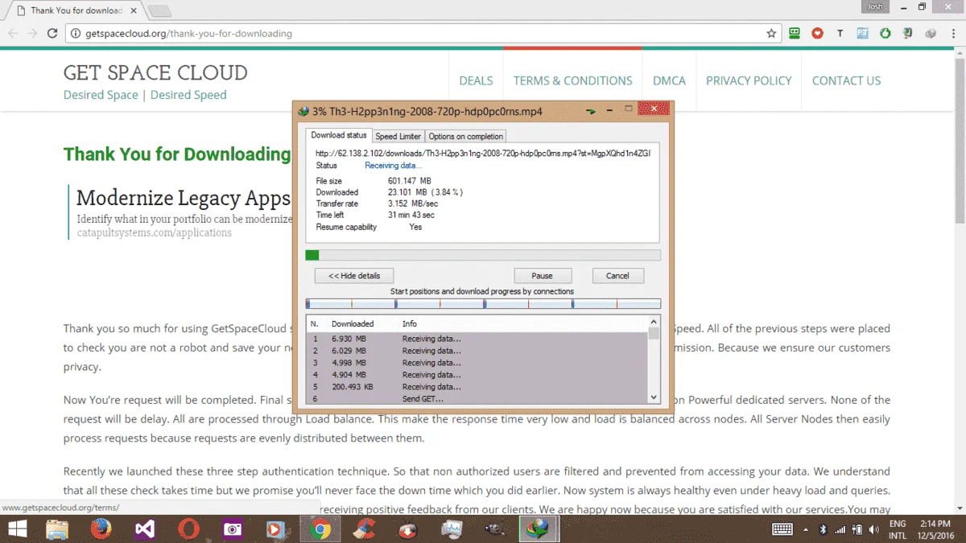Show hidden system tray icons
Image resolution: width=966 pixels, height=543 pixels.
[807, 529]
